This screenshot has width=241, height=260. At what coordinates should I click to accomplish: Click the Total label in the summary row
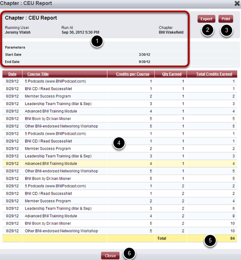point(162,239)
